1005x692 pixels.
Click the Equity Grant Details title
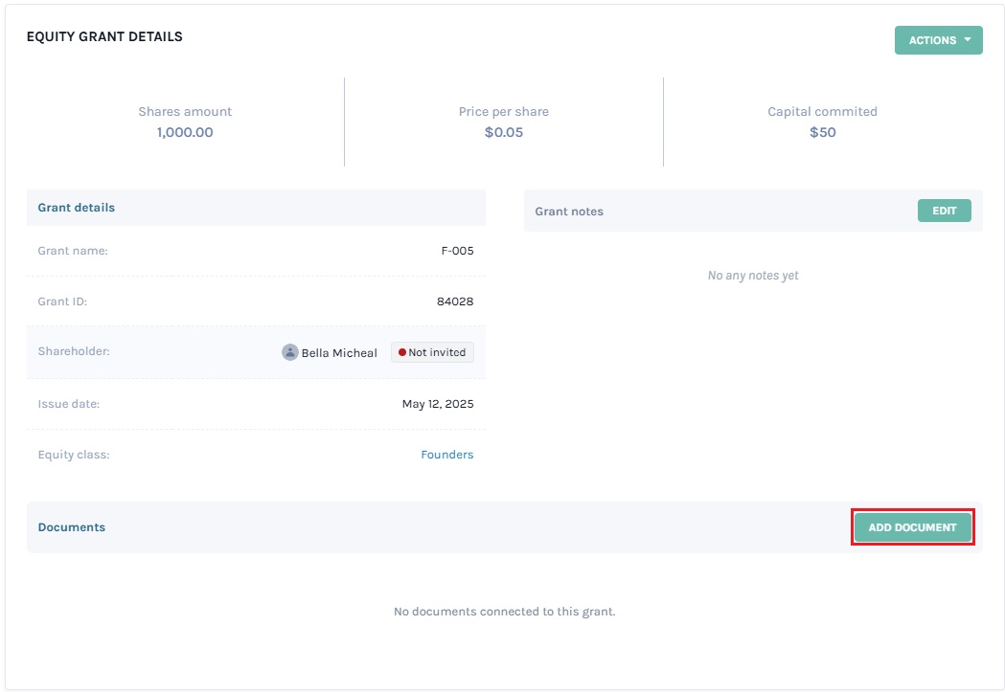coord(104,36)
